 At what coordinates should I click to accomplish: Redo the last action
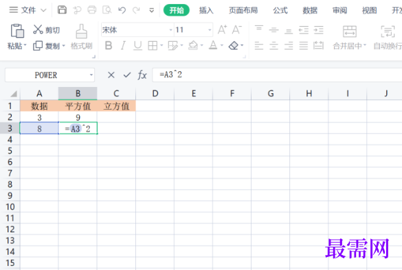pyautogui.click(x=136, y=10)
